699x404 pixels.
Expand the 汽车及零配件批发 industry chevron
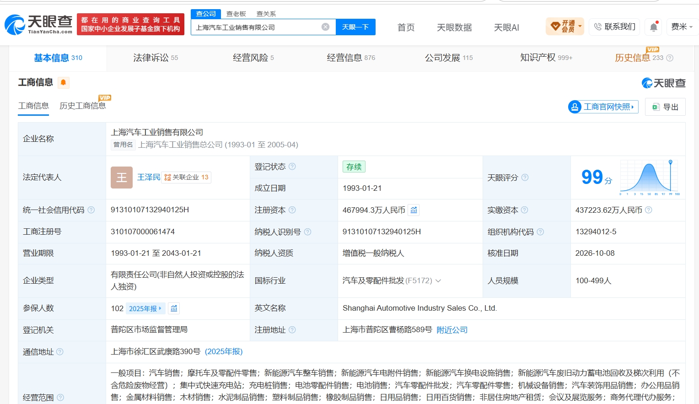tap(438, 281)
